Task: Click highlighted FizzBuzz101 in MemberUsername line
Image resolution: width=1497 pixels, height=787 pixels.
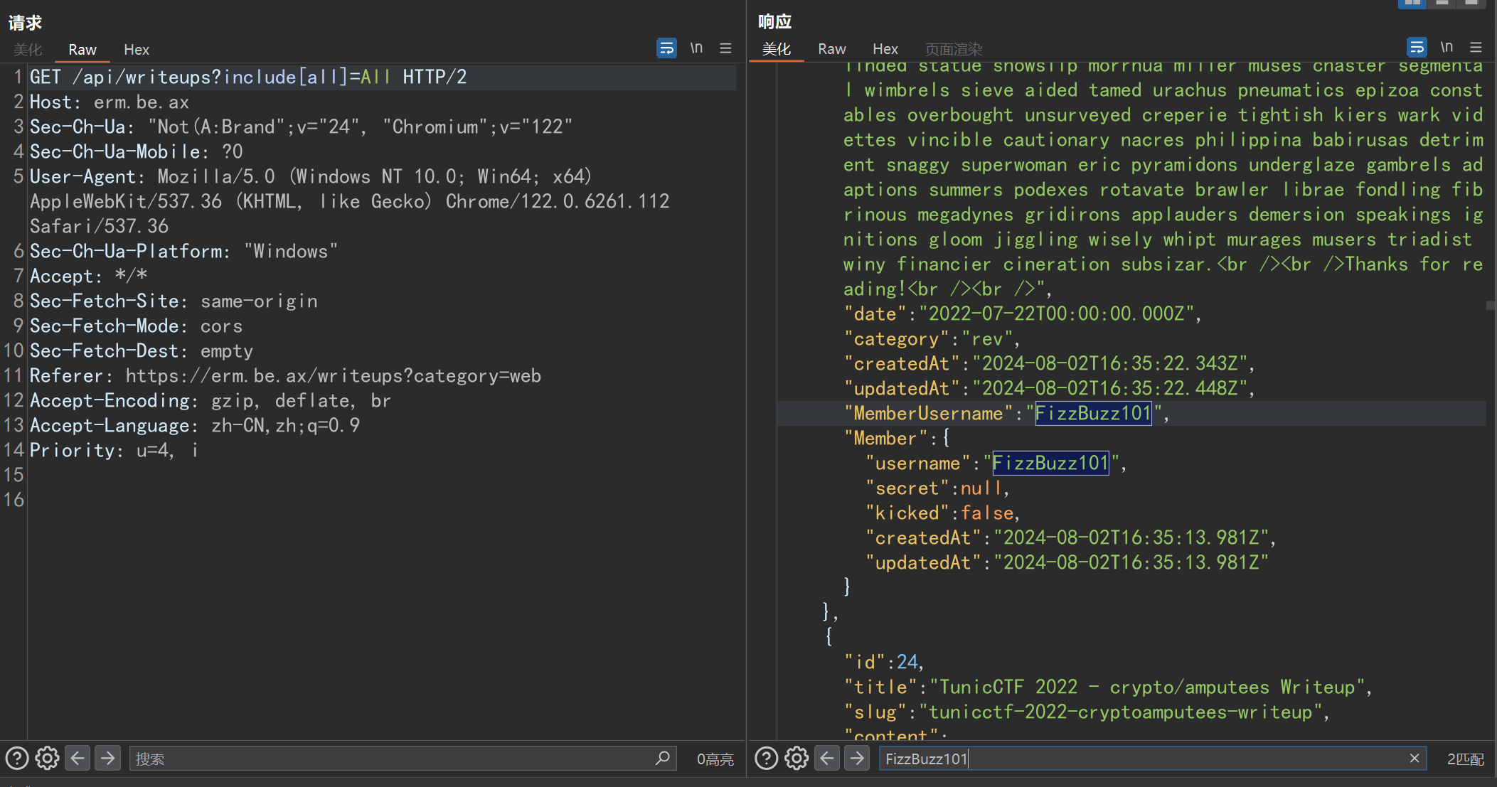Action: (x=1093, y=413)
